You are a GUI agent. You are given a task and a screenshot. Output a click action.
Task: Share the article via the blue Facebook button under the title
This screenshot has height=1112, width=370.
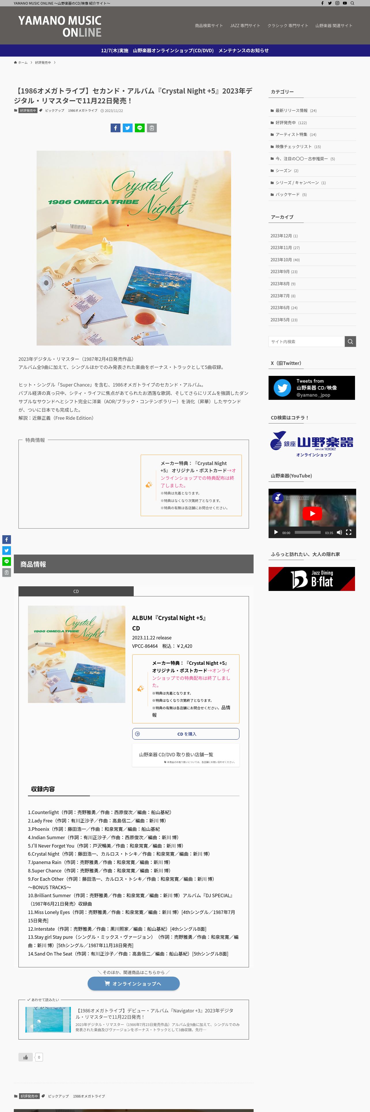pos(116,128)
